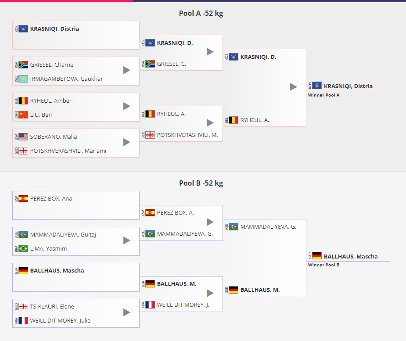Image resolution: width=406 pixels, height=341 pixels.
Task: Open PEREZ BOX, Ana athlete profile
Action: (x=51, y=199)
